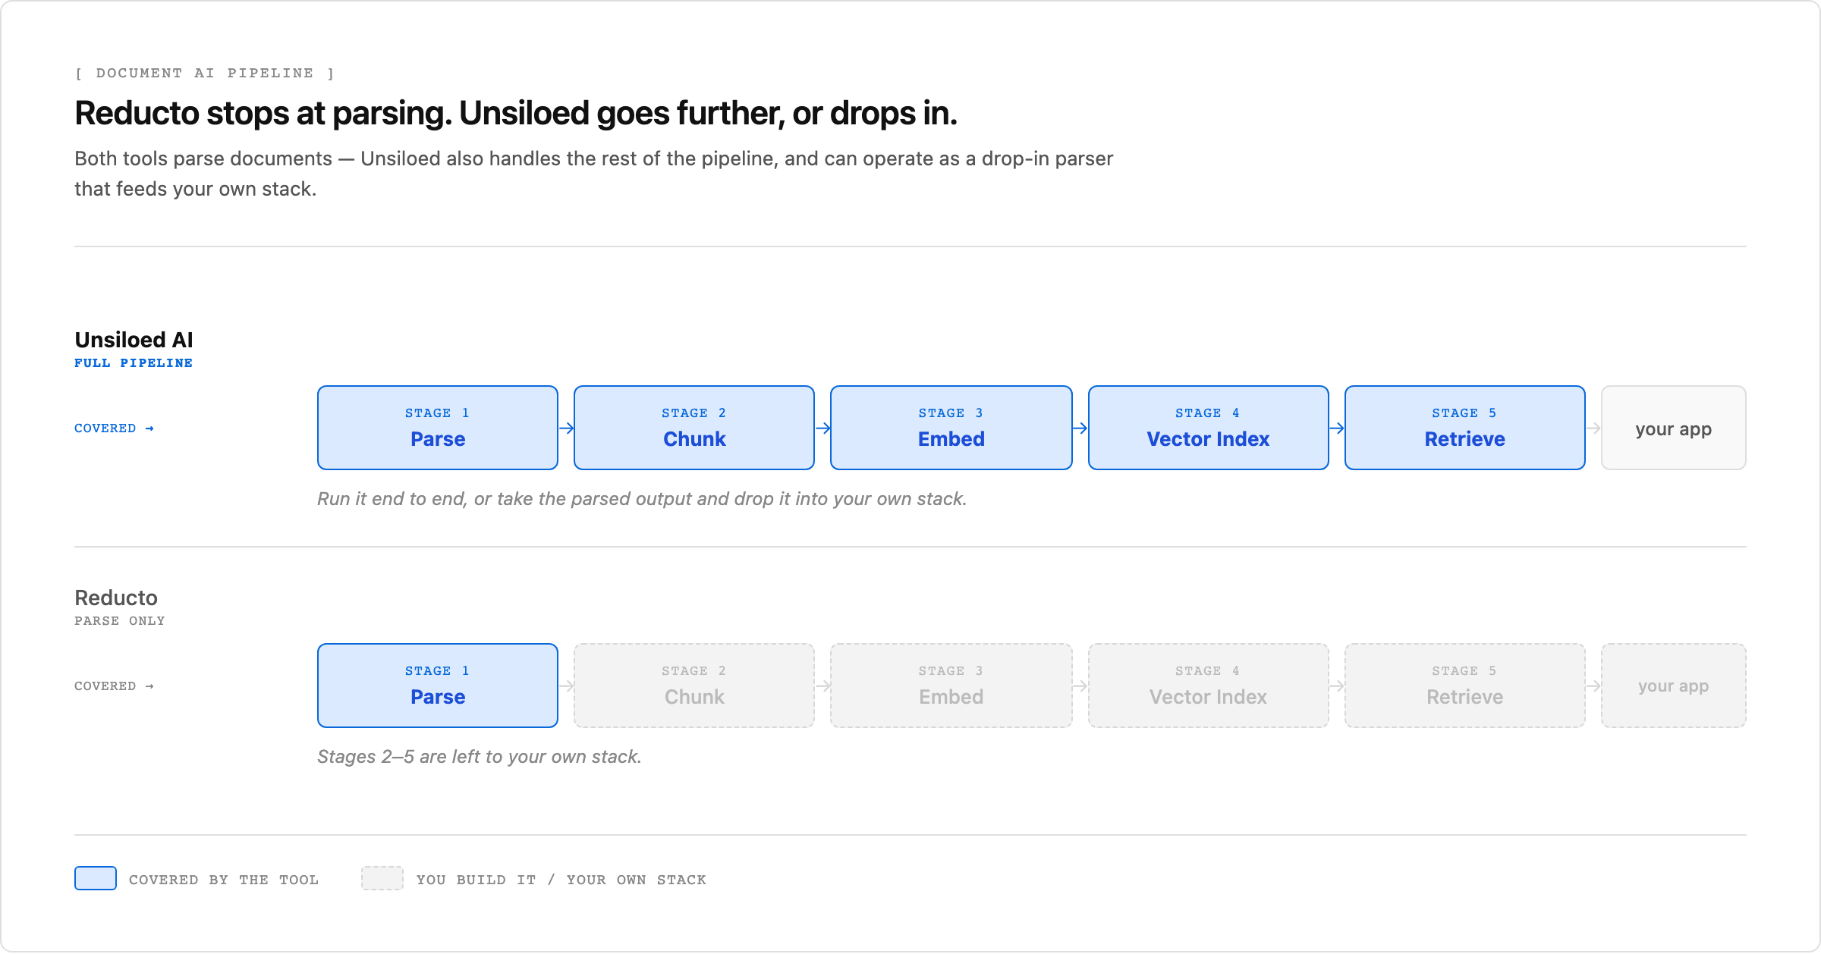Click the 'PARSE ONLY' label under Reducto
Image resolution: width=1821 pixels, height=954 pixels.
click(x=120, y=621)
